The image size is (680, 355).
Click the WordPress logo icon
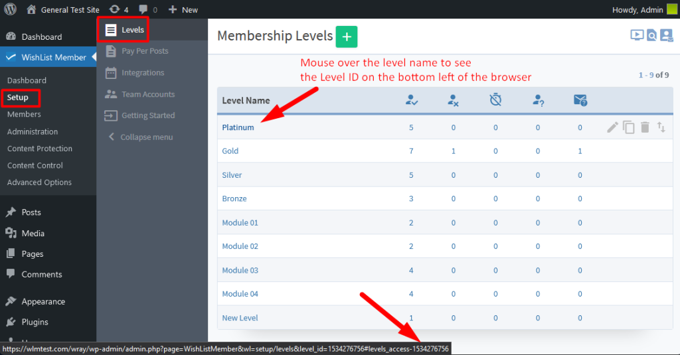[x=11, y=9]
